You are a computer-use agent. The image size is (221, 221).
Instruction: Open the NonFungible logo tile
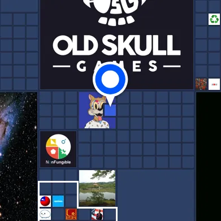click(58, 149)
